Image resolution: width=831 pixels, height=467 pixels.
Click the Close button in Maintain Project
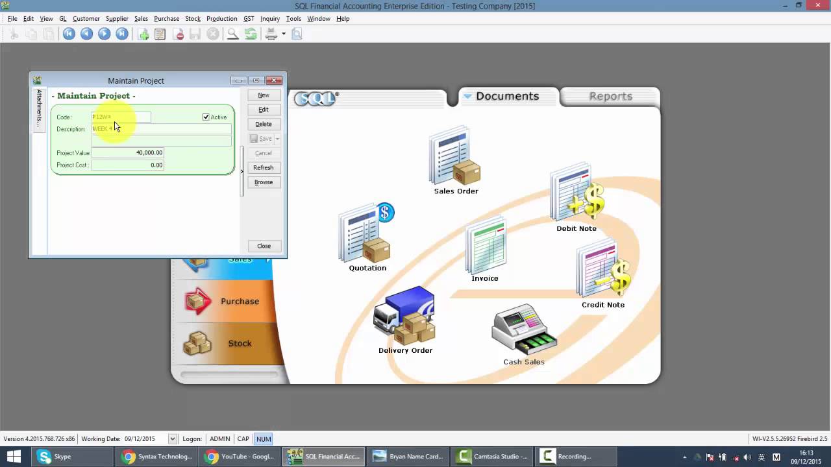264,246
